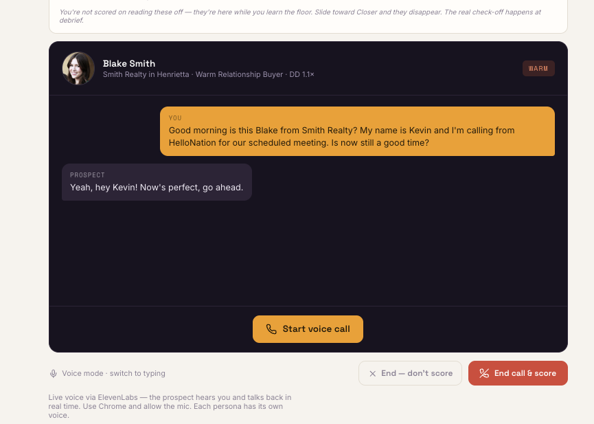End the call without scoring
594x424 pixels.
coord(410,373)
